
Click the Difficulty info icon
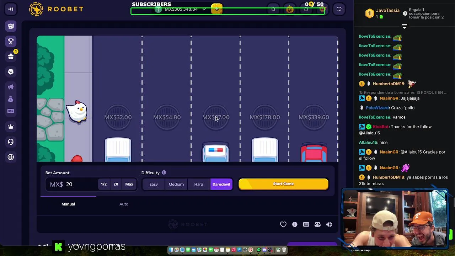tap(164, 172)
